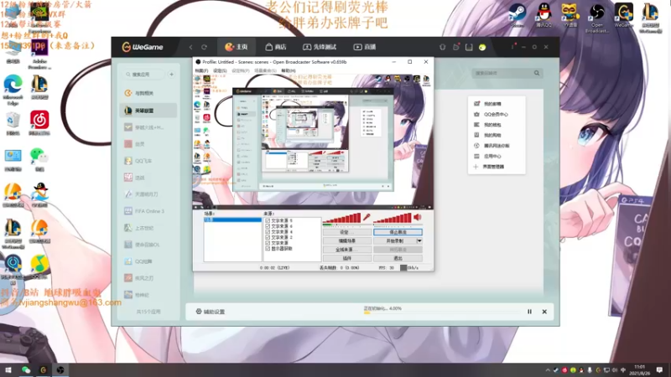Mute the desktop speaker in OBS
This screenshot has height=377, width=671.
(x=417, y=217)
